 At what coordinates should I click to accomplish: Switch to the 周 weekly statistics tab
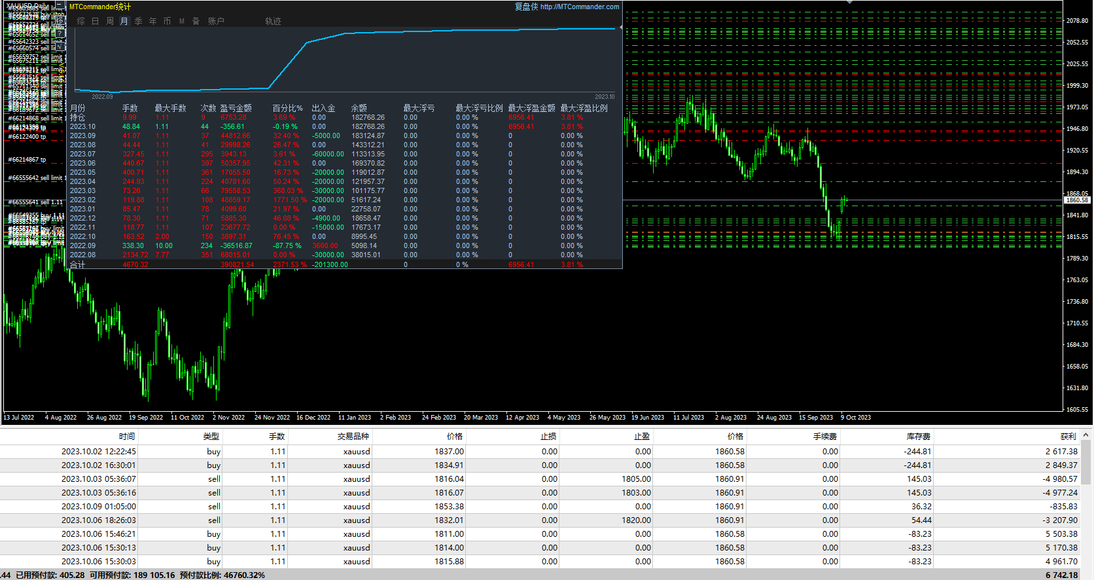(110, 21)
